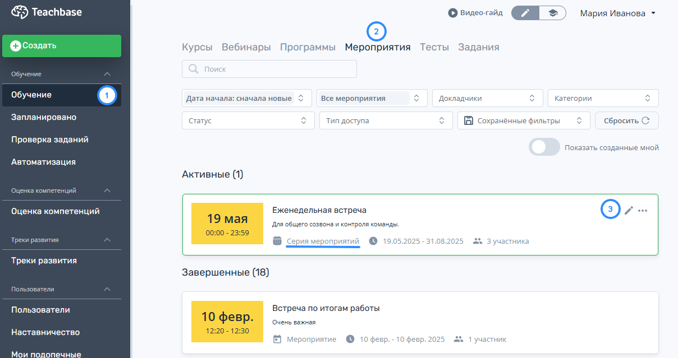Collapse the Оценка компетенций sidebar section

(x=107, y=190)
